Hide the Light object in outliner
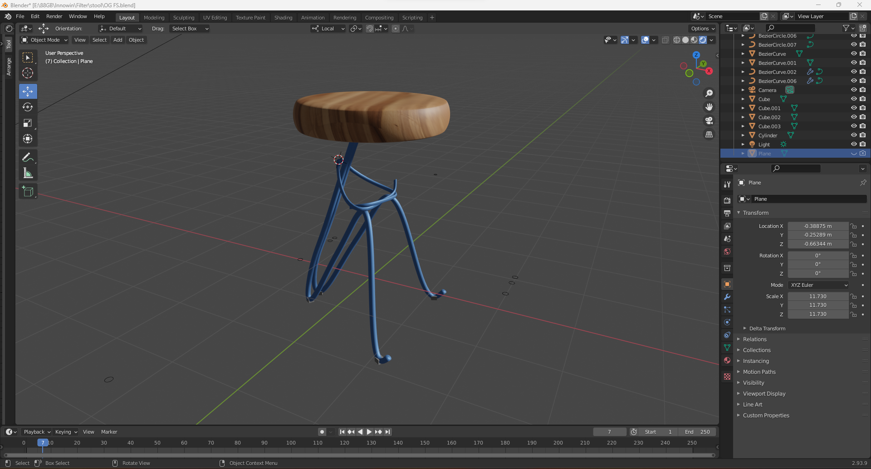This screenshot has width=871, height=469. 854,144
